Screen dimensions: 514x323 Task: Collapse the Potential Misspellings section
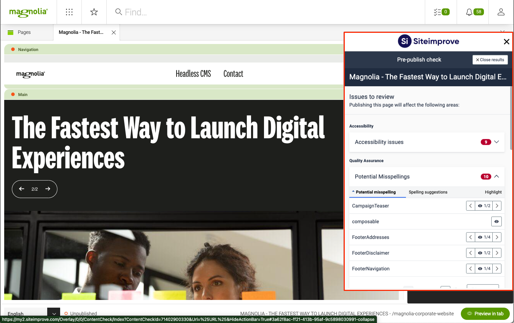pos(496,176)
